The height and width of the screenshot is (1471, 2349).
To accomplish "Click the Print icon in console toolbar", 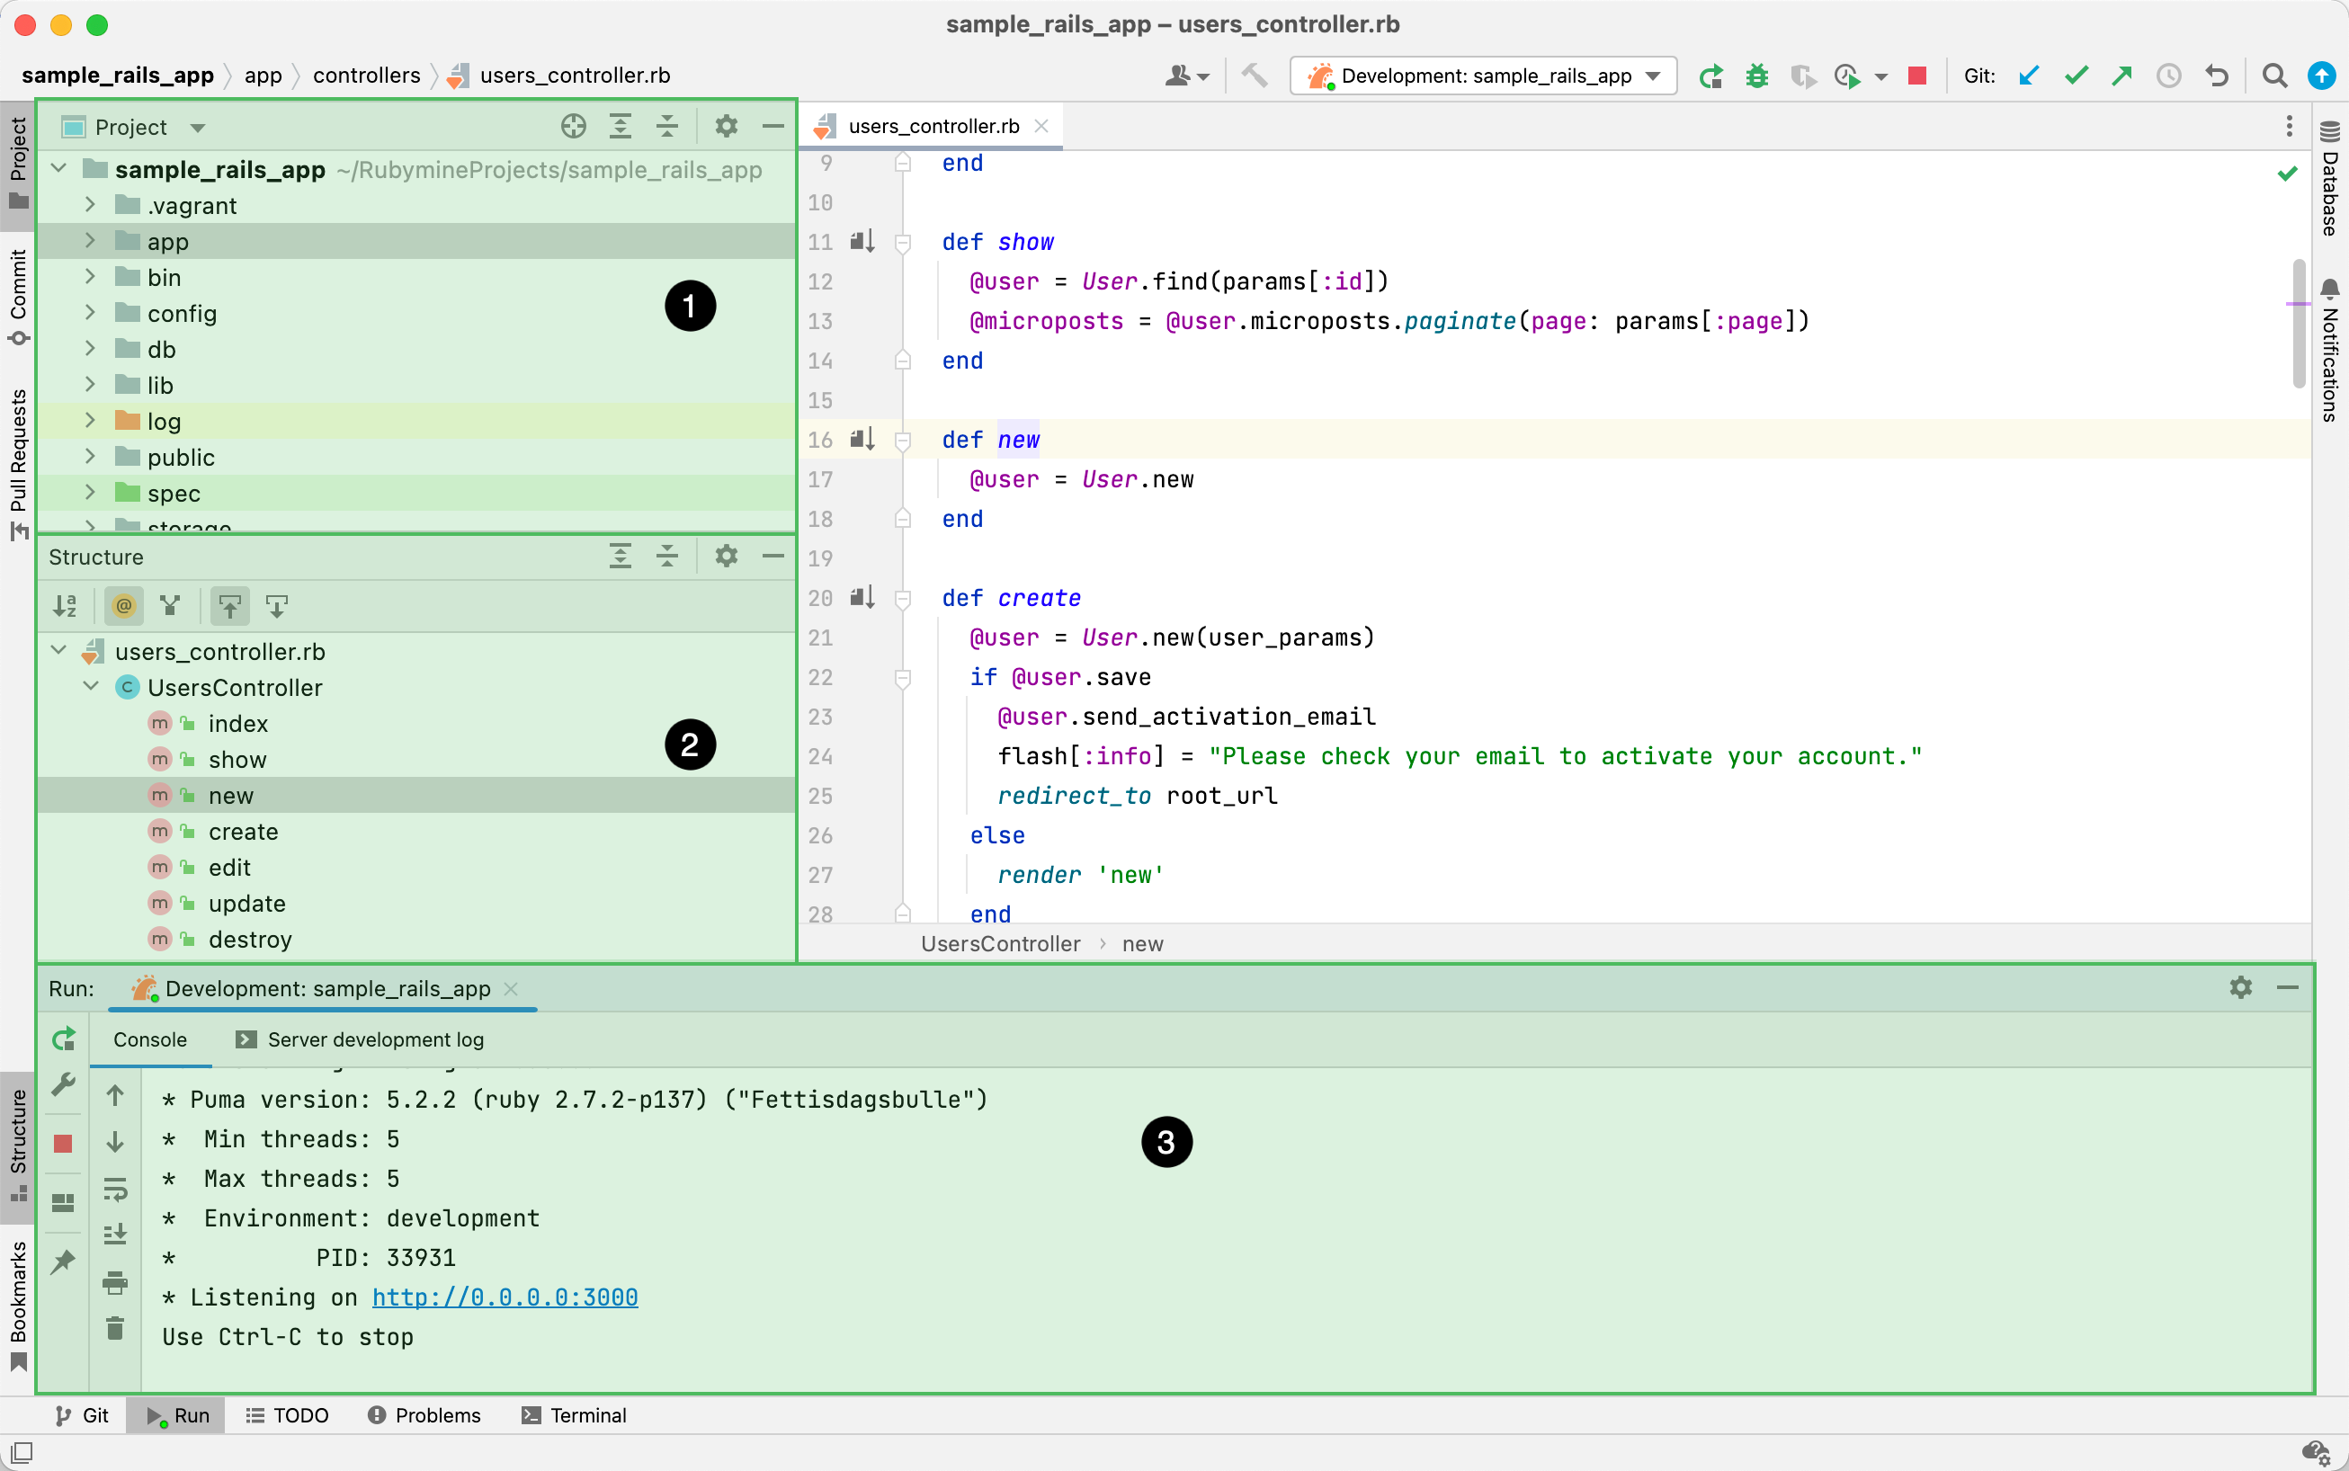I will click(x=115, y=1283).
